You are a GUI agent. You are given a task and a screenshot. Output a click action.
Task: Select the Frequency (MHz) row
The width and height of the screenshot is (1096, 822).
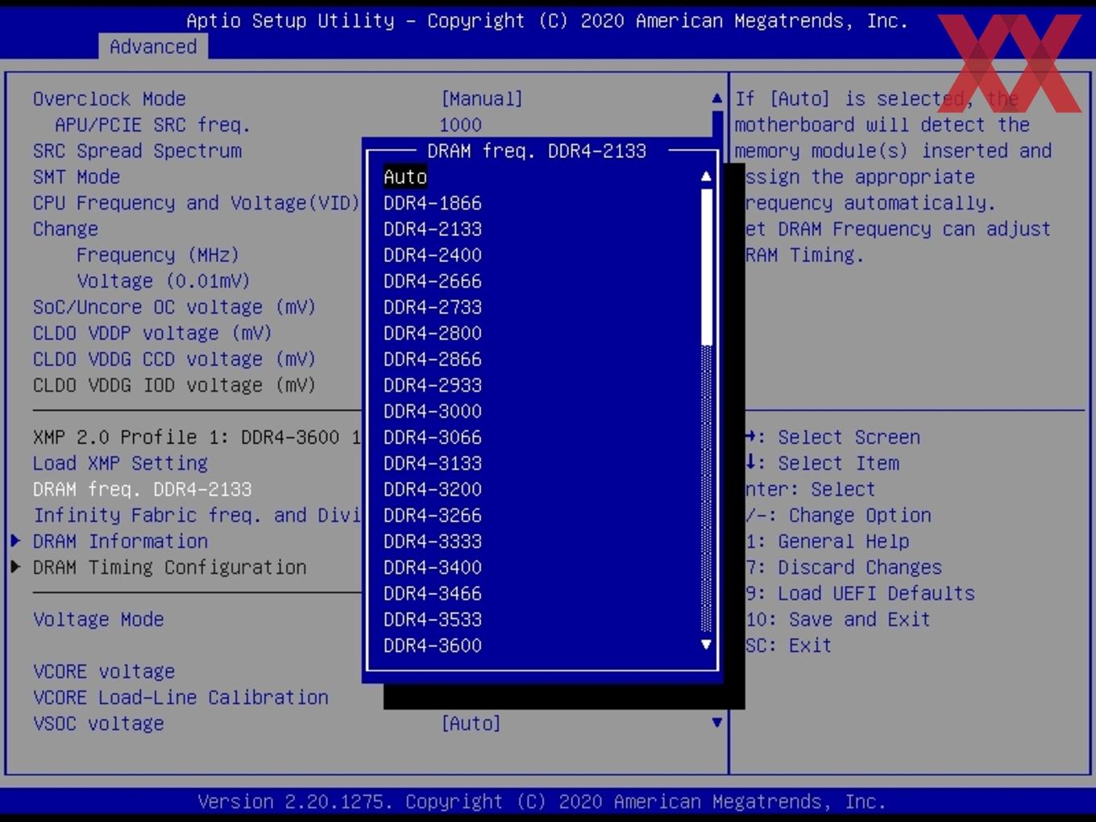tap(157, 255)
